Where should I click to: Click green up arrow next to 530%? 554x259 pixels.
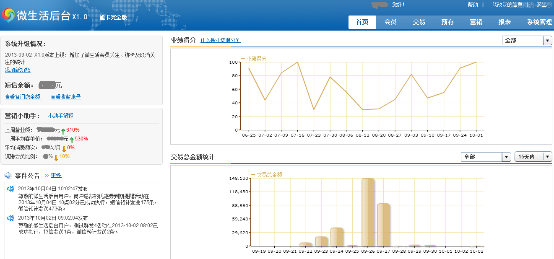71,140
